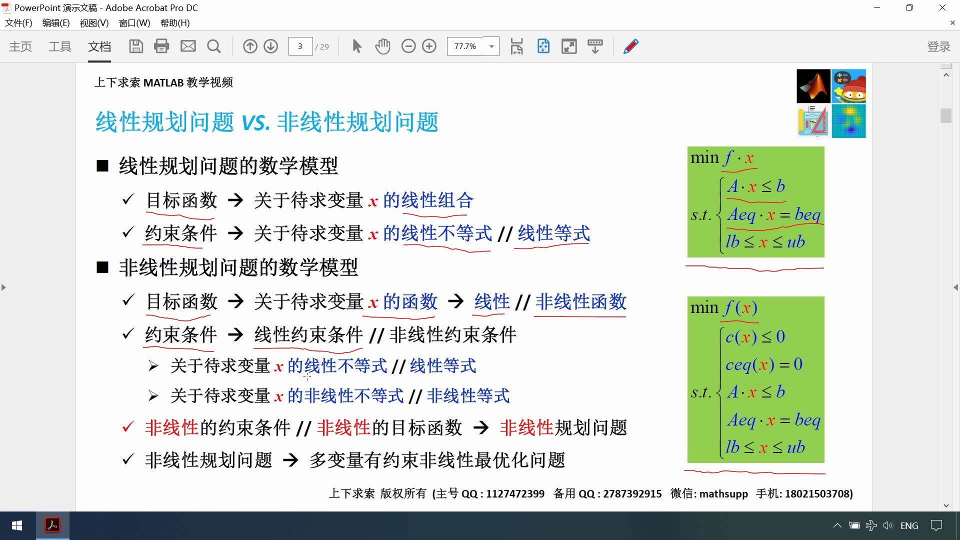Zoom out using the minus icon
960x540 pixels.
[409, 46]
